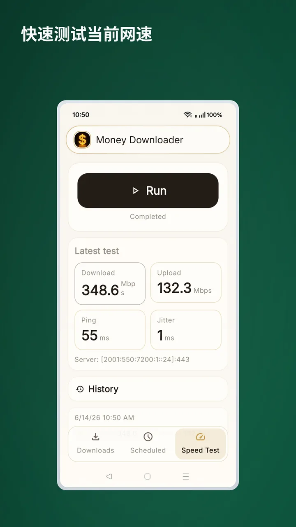The height and width of the screenshot is (527, 296).
Task: Click the cellular signal bars icon
Action: [202, 115]
